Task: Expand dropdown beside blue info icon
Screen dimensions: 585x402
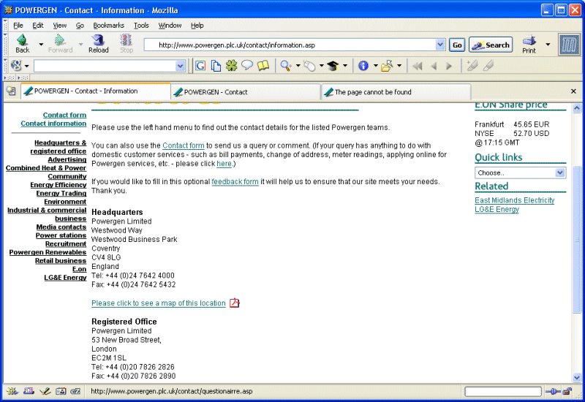Action: click(x=376, y=66)
